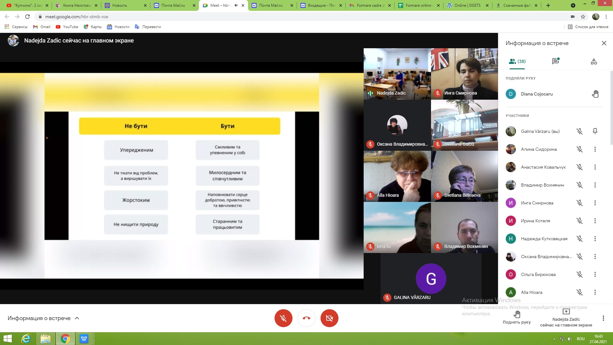613x345 pixels.
Task: Click the participants list scrollbar
Action: [611, 109]
